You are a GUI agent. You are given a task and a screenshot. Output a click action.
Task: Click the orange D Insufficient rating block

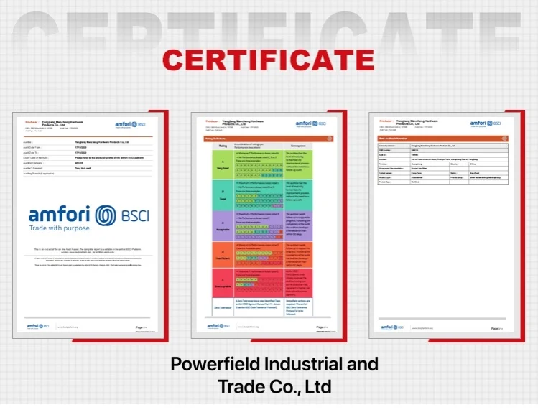point(223,254)
